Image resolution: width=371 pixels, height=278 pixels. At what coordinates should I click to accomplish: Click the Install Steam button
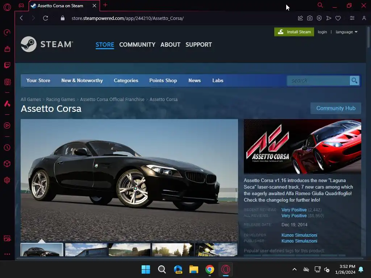tap(294, 32)
